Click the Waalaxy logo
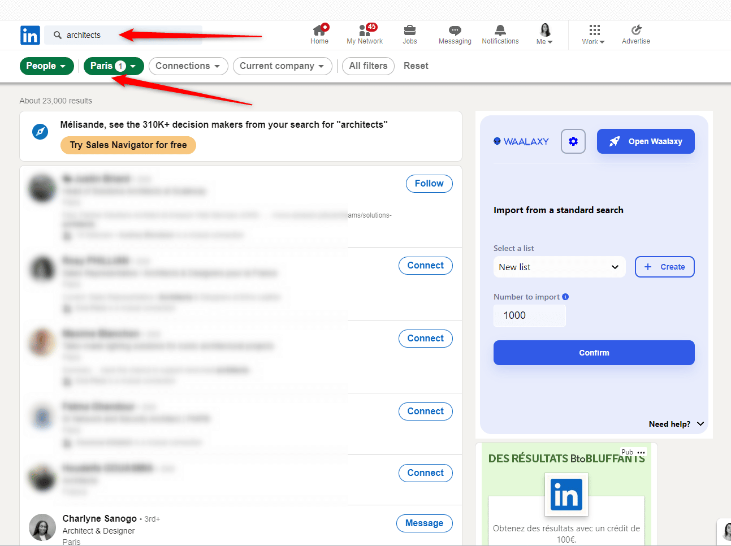This screenshot has width=731, height=546. (x=521, y=141)
